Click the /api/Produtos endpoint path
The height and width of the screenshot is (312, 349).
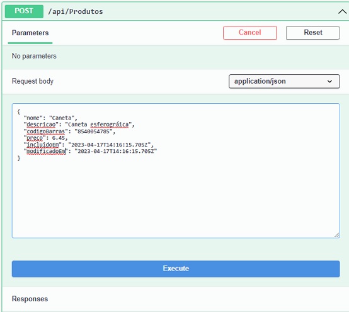tap(76, 11)
